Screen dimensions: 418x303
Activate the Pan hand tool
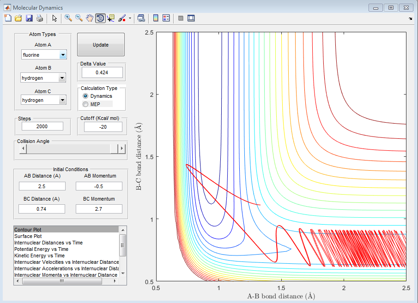click(90, 18)
